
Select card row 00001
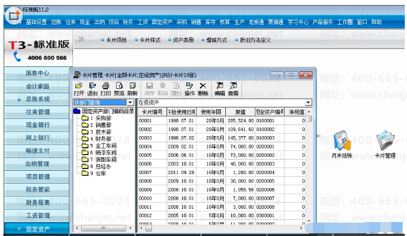(x=221, y=121)
